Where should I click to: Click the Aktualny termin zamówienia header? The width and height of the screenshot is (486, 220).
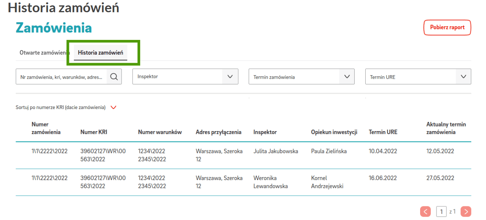click(446, 128)
